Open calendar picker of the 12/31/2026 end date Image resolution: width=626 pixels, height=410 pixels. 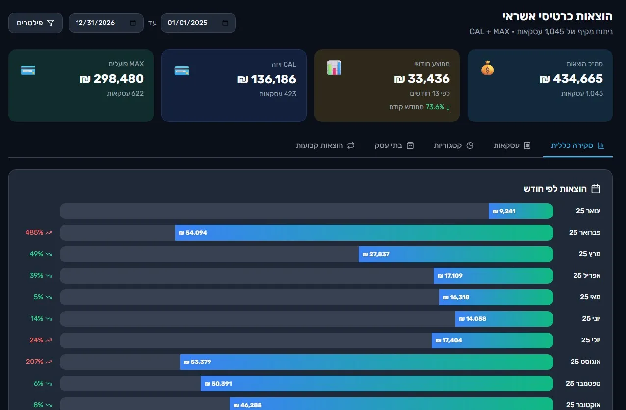pyautogui.click(x=133, y=23)
